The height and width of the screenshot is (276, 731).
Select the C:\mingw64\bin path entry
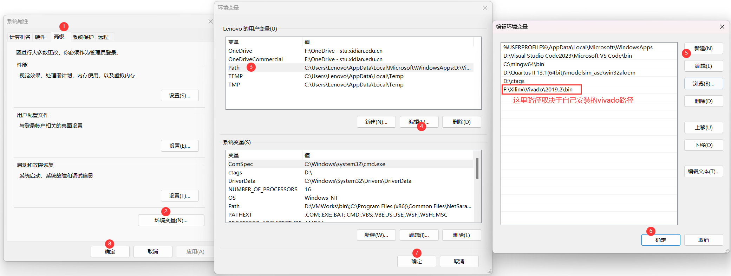point(589,64)
